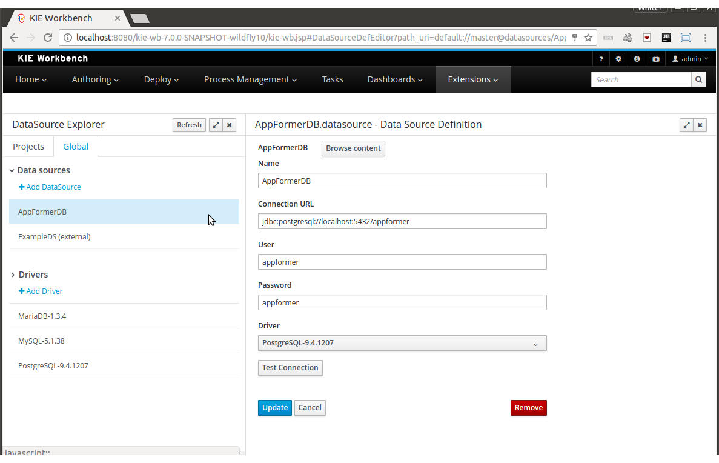Click the help question mark icon
The height and width of the screenshot is (463, 719).
coord(601,59)
